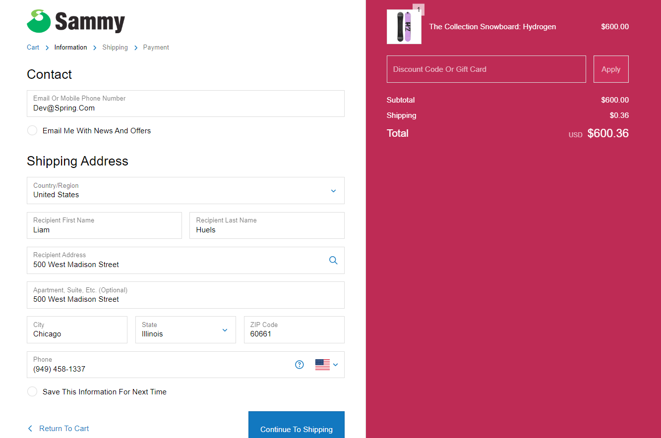Image resolution: width=661 pixels, height=438 pixels.
Task: Go to Cart breadcrumb
Action: coord(33,48)
